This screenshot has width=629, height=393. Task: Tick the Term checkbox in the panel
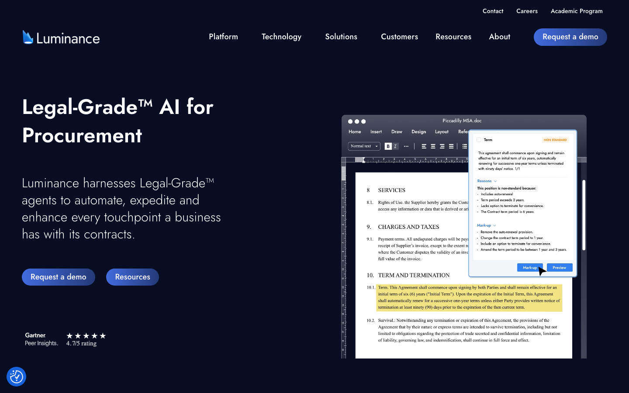(x=479, y=140)
